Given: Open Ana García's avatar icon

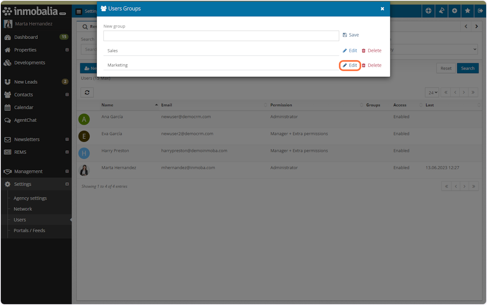Looking at the screenshot, I should coord(84,119).
